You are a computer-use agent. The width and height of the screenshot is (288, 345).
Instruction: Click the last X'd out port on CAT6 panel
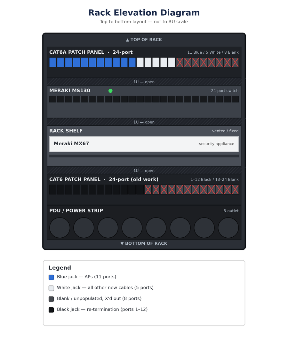235,190
